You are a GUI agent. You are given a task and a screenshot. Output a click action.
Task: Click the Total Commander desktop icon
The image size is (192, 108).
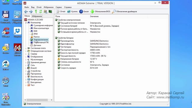coord(6,17)
